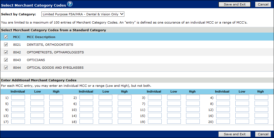Open the Select by Category dropdown
Image resolution: width=274 pixels, height=138 pixels.
point(83,14)
